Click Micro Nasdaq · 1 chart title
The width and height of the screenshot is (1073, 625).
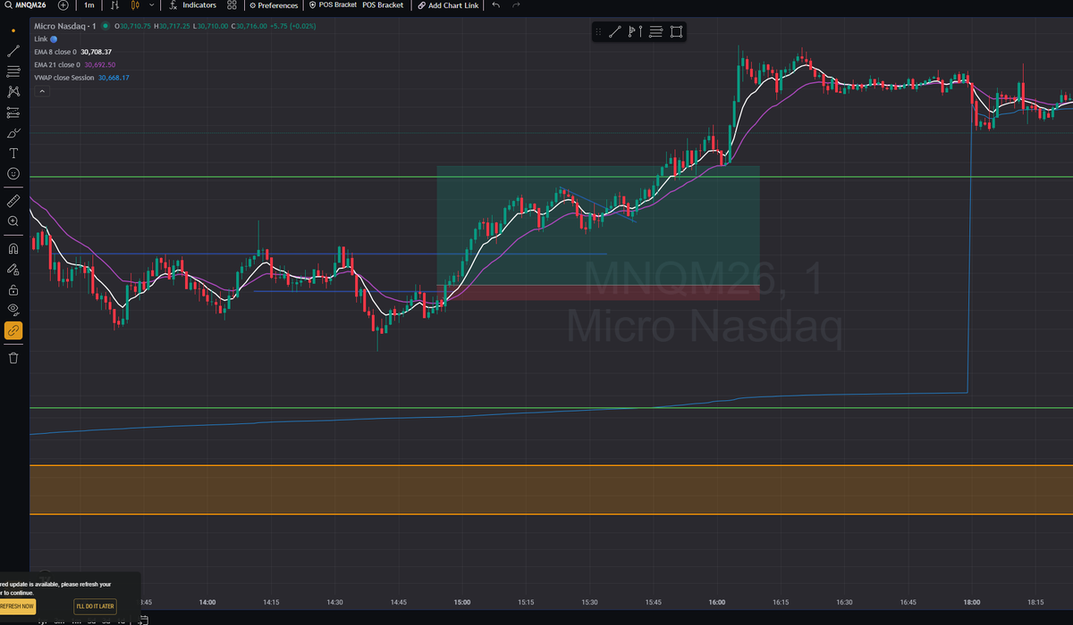tap(64, 26)
